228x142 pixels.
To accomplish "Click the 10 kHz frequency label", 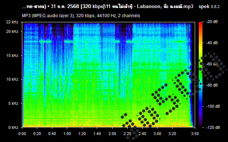I will point(12,79).
